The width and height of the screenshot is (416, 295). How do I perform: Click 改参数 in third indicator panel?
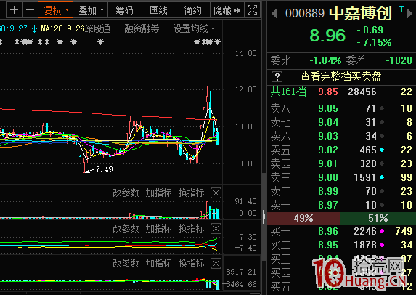[126, 264]
